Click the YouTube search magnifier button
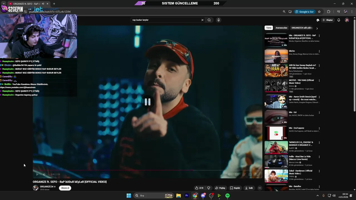This screenshot has height=200, width=356. click(x=209, y=20)
